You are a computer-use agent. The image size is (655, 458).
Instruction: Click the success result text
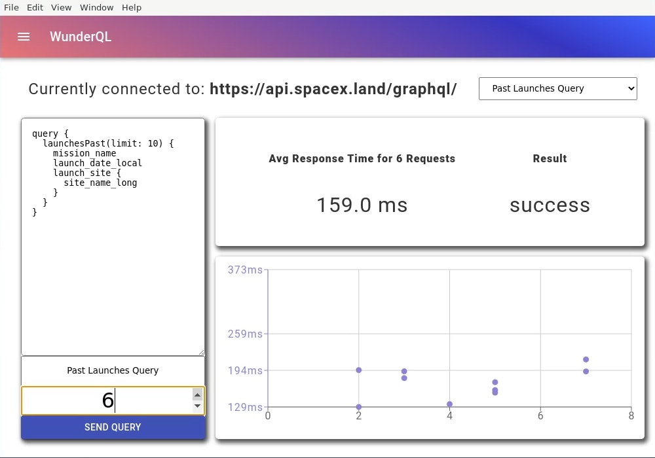(x=550, y=205)
